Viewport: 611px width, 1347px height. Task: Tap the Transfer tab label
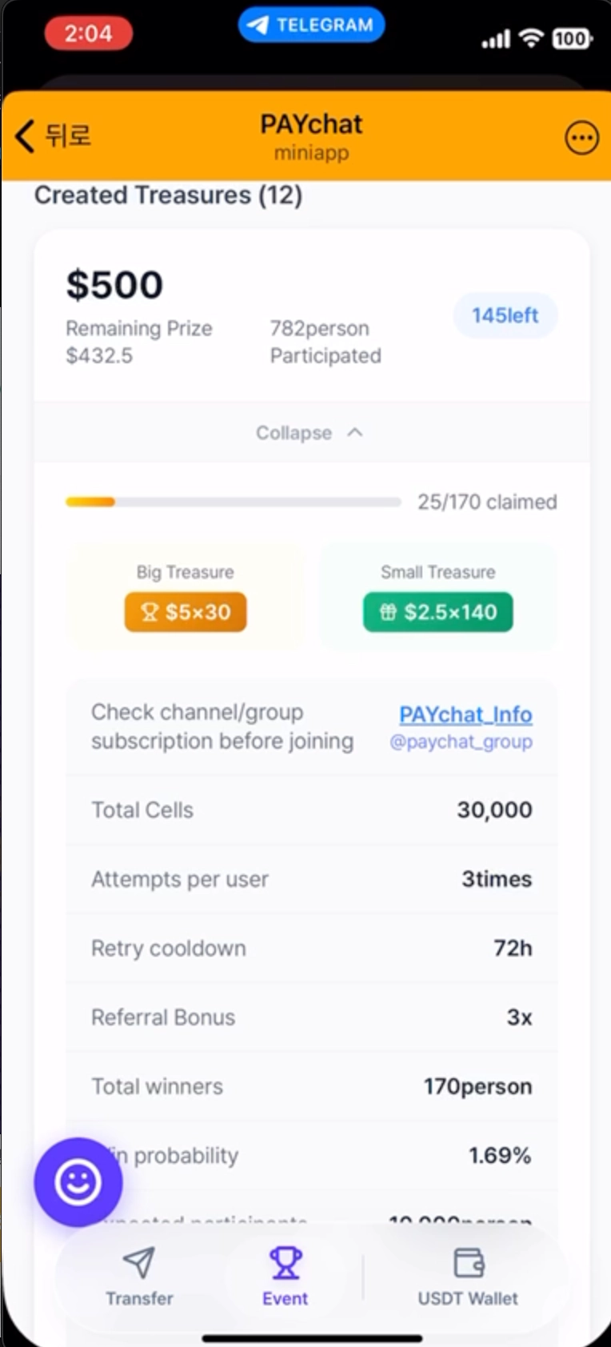click(x=139, y=1298)
